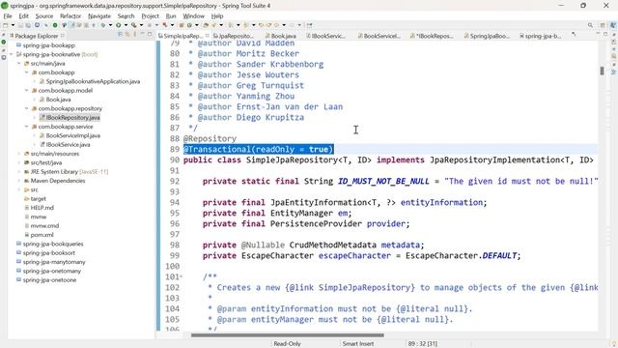This screenshot has height=348, width=618.
Task: Click the Open Perspective icon
Action: click(x=603, y=25)
